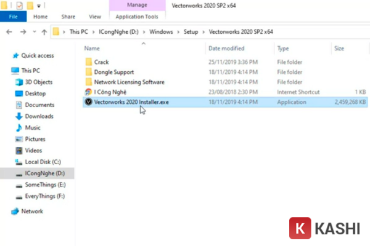Go forward with the Forward arrow
The width and height of the screenshot is (370, 246).
point(23,32)
